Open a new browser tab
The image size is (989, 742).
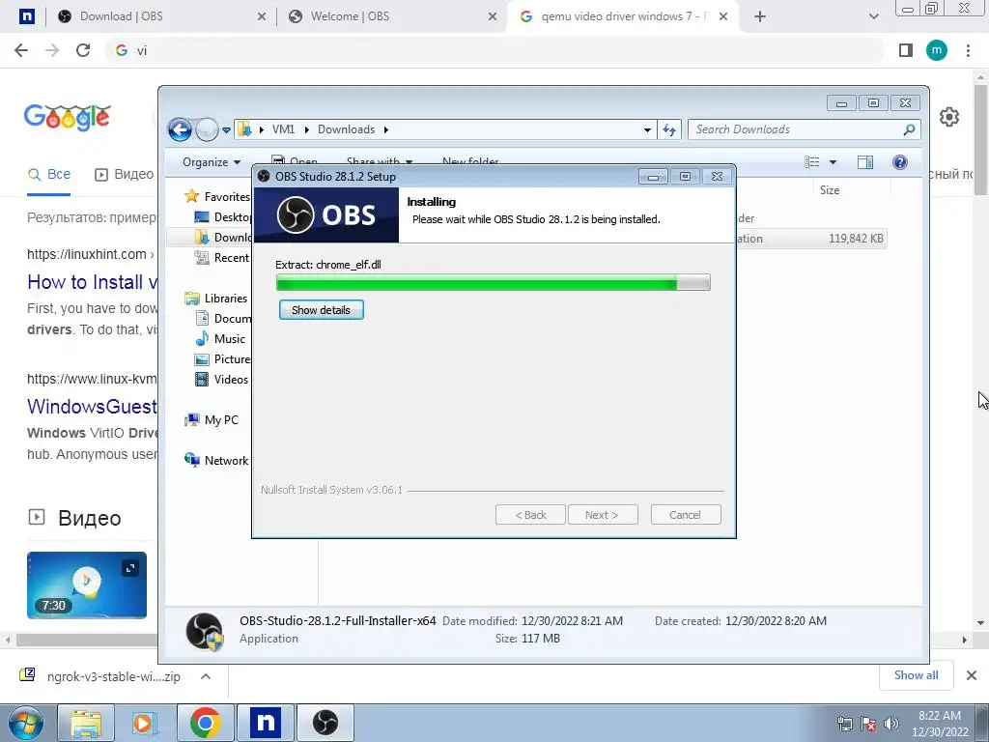(760, 17)
